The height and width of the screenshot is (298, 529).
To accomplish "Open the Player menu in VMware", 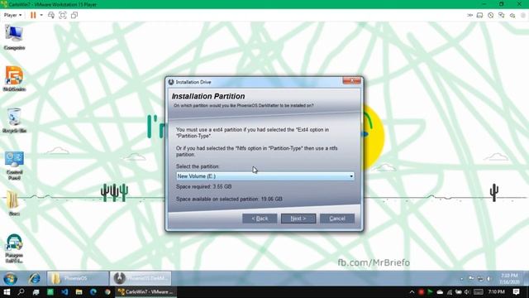I will pyautogui.click(x=12, y=15).
